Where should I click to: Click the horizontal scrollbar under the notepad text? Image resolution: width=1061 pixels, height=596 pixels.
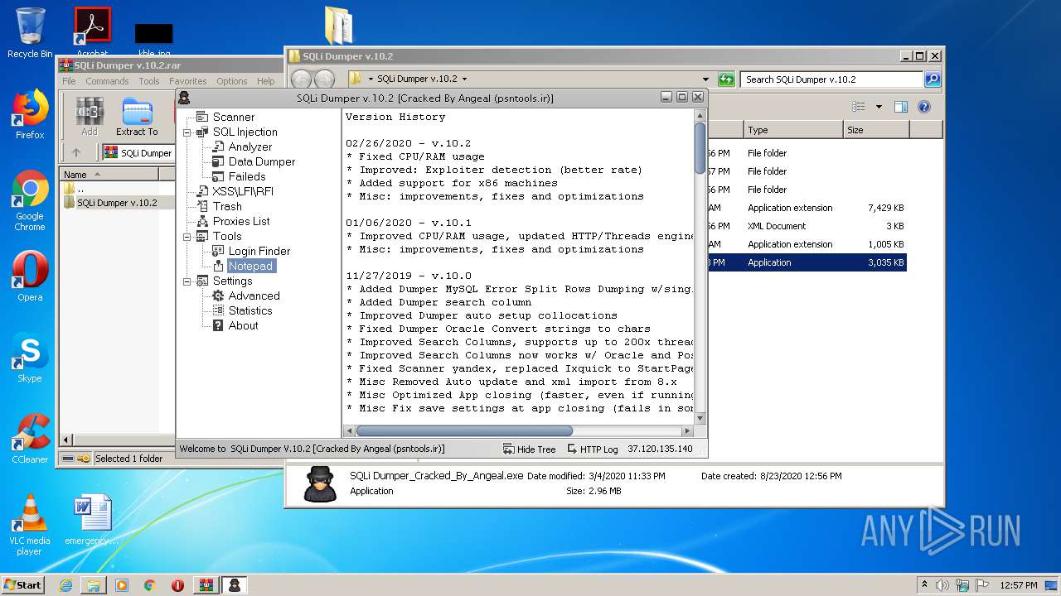[464, 430]
